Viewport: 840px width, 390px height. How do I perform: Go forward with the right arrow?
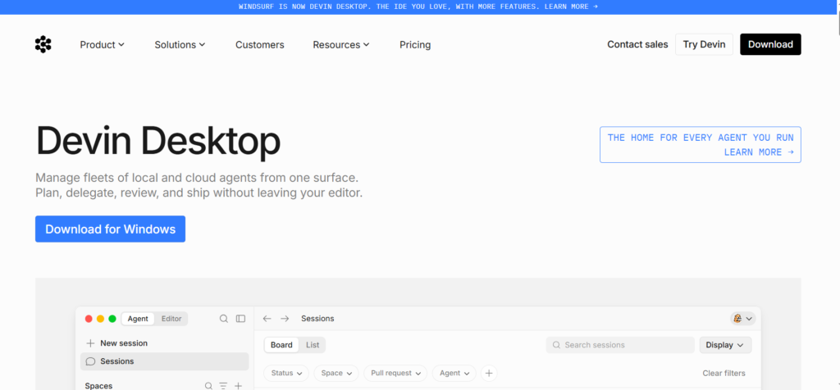pos(285,319)
